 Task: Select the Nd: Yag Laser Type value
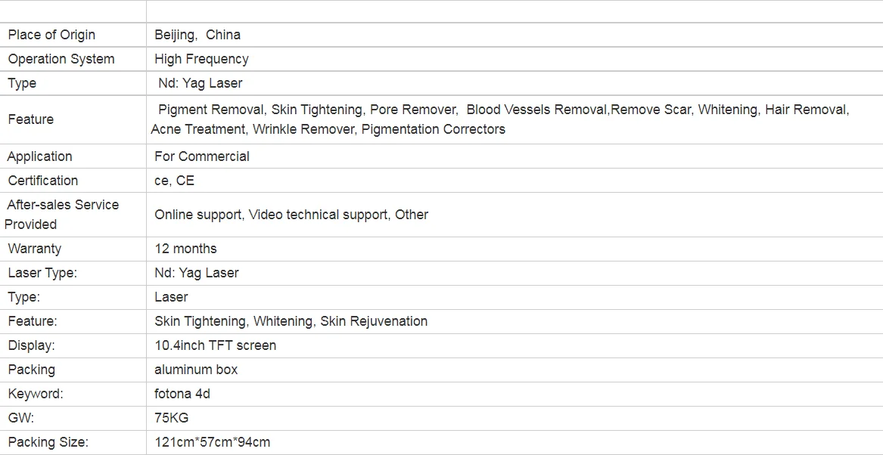click(200, 83)
